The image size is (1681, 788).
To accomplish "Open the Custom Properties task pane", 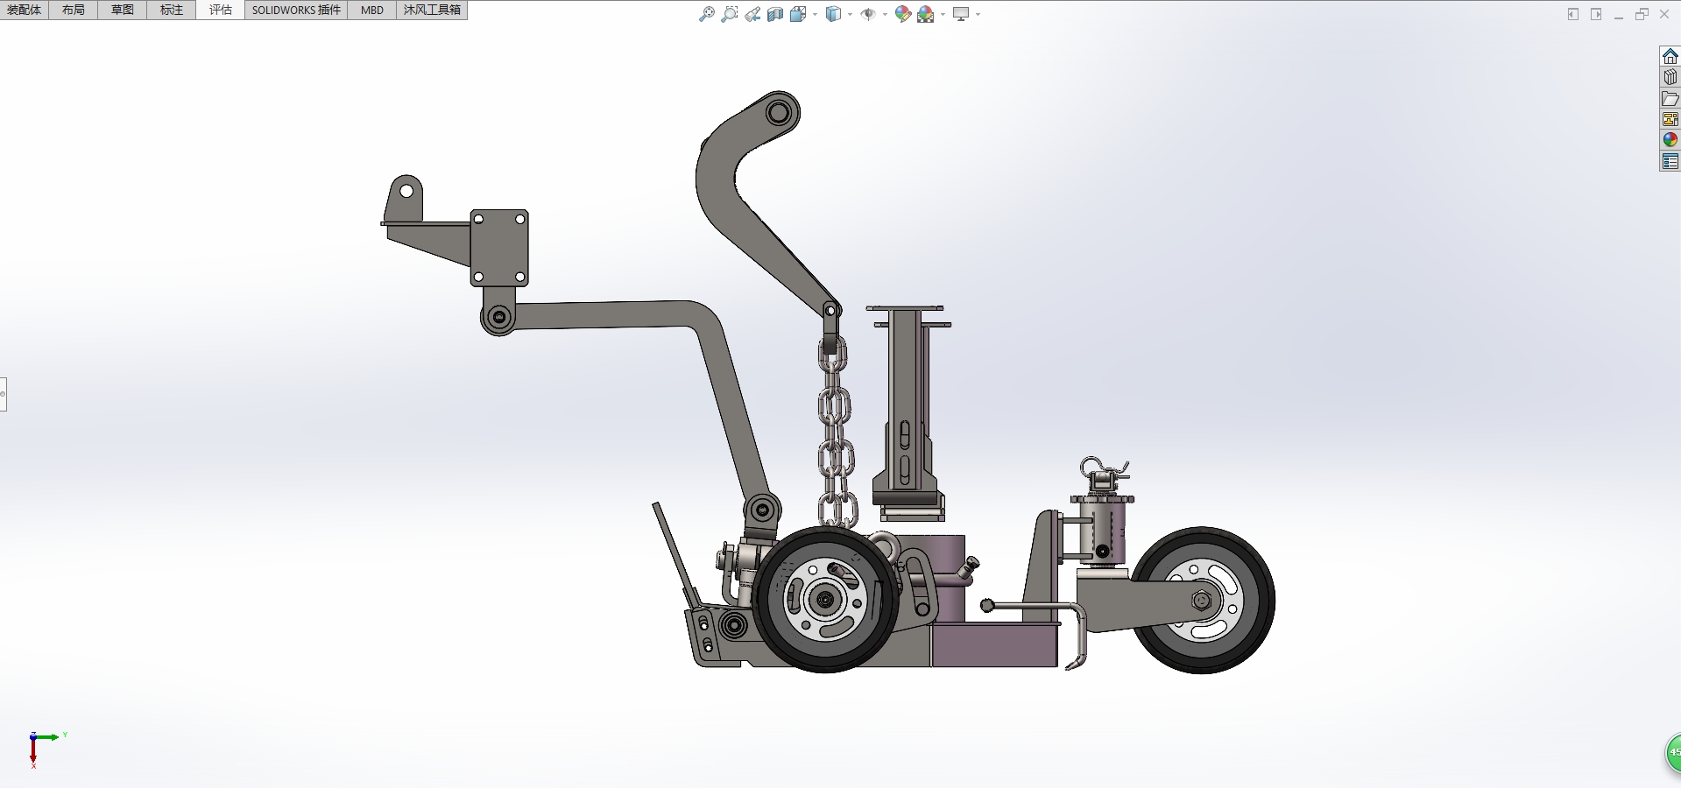I will point(1670,161).
